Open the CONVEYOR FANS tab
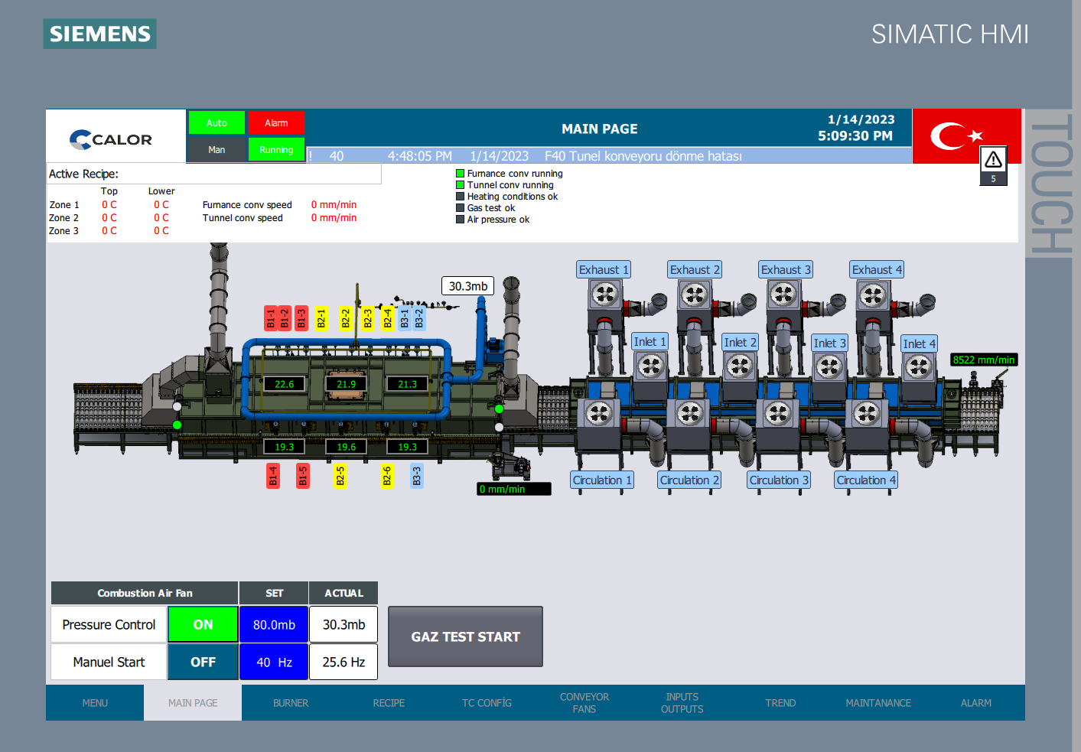 [x=584, y=703]
